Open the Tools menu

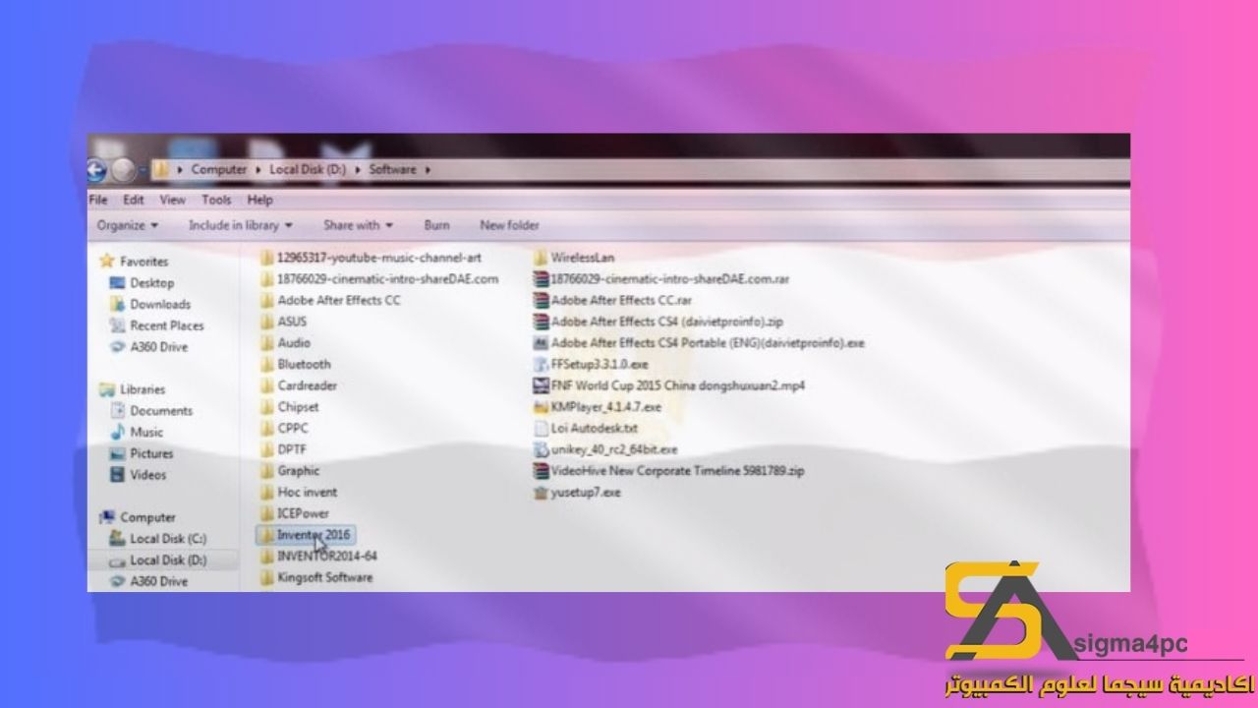pyautogui.click(x=216, y=200)
